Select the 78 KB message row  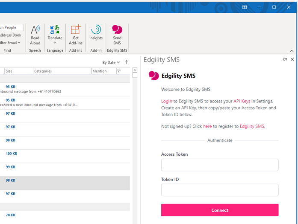click(65, 217)
